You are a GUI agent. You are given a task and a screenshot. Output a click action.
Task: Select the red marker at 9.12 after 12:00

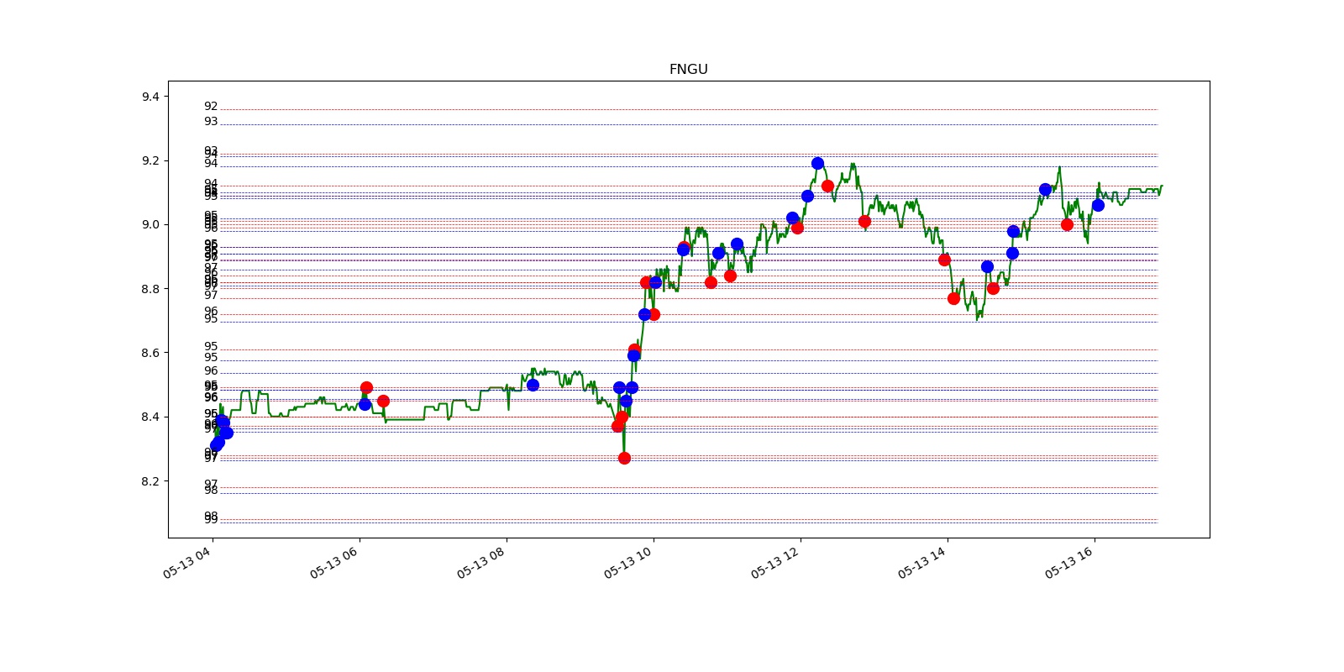pyautogui.click(x=827, y=186)
